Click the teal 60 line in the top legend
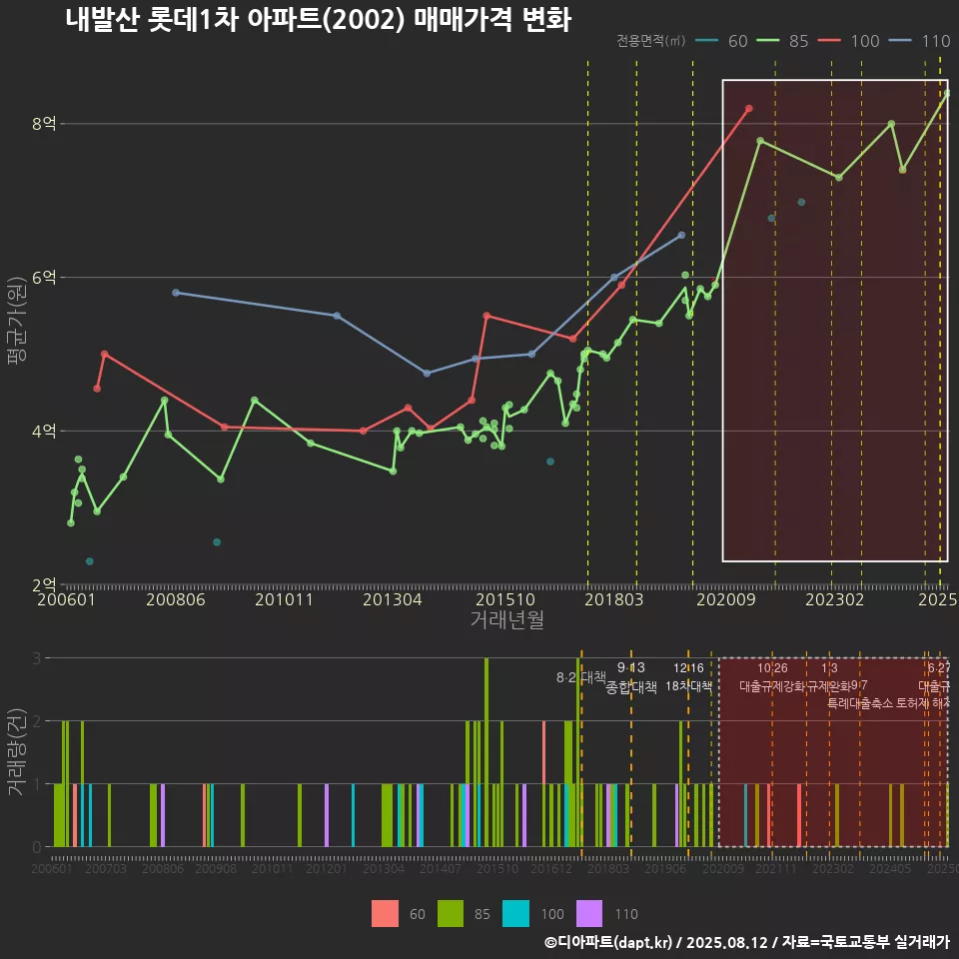Screen dimensions: 959x959 [707, 41]
